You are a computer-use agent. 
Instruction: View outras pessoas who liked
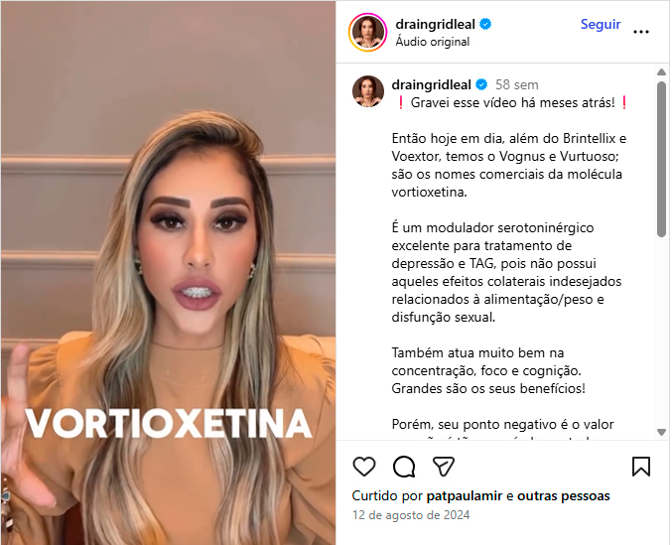pyautogui.click(x=564, y=496)
